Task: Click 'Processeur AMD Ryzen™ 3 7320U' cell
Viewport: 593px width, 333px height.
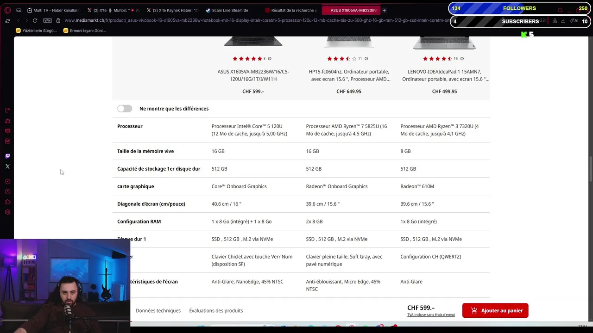Action: [439, 130]
